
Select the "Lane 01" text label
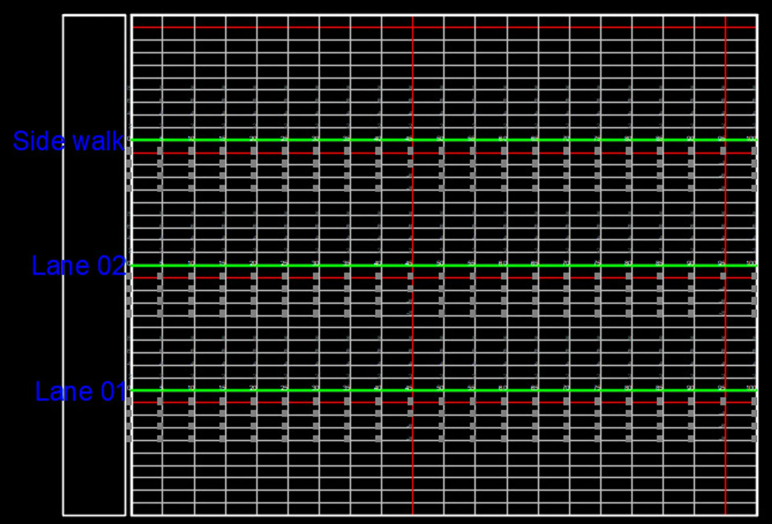click(x=81, y=391)
